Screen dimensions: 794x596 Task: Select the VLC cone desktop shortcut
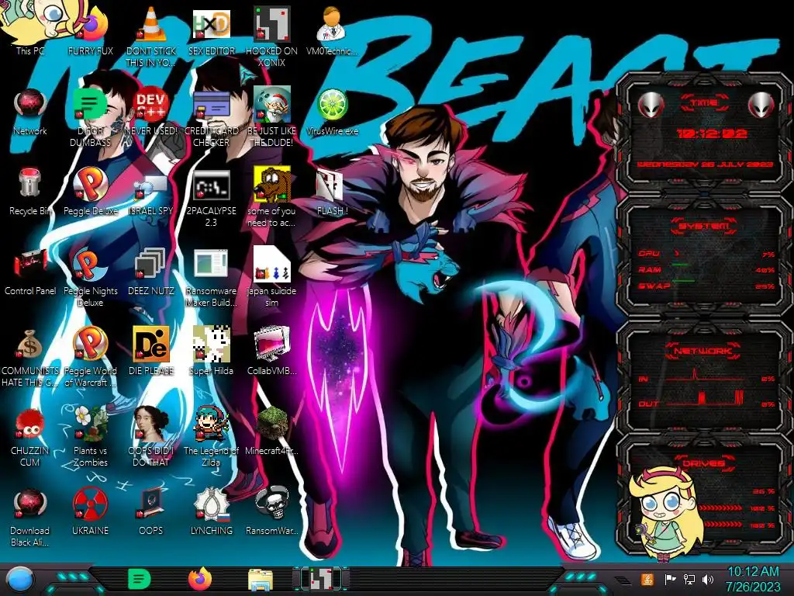click(151, 37)
